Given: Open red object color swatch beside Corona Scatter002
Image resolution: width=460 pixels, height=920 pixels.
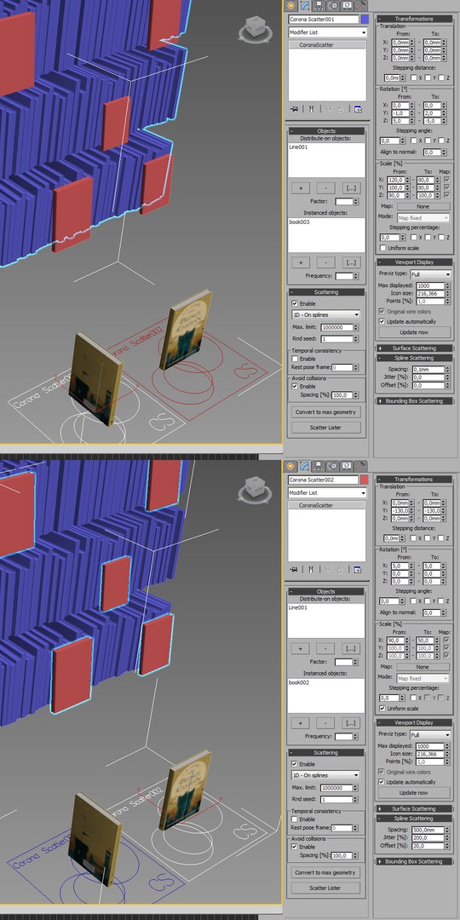Looking at the screenshot, I should tap(365, 480).
